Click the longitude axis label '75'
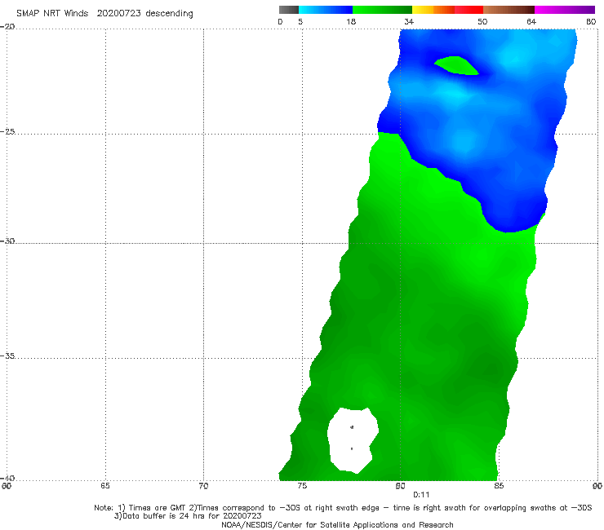 302,486
